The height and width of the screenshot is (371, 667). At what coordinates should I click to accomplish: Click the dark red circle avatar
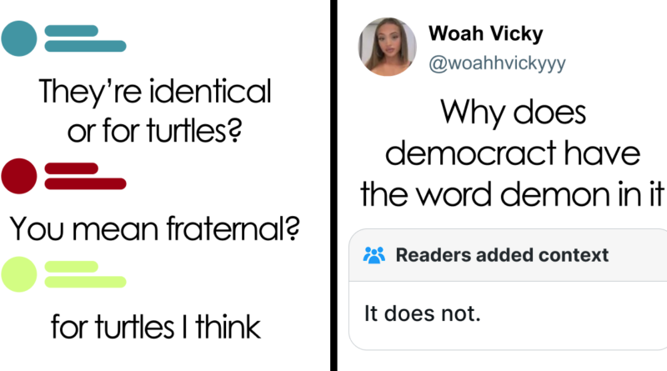pos(20,177)
